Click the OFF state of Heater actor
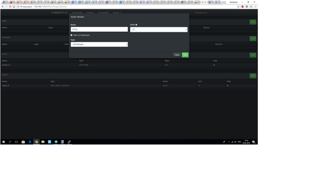309x173 pixels. [166, 65]
